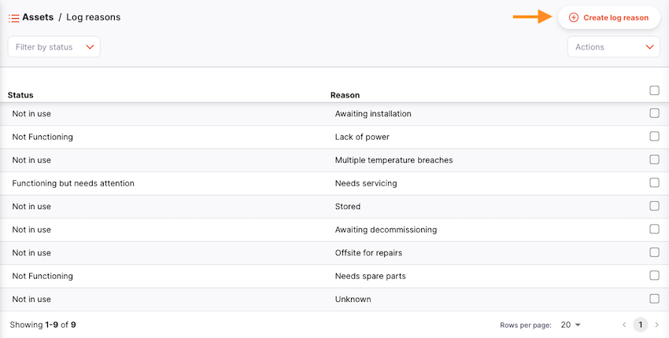The height and width of the screenshot is (338, 669).
Task: Expand the Actions dropdown menu
Action: point(613,47)
